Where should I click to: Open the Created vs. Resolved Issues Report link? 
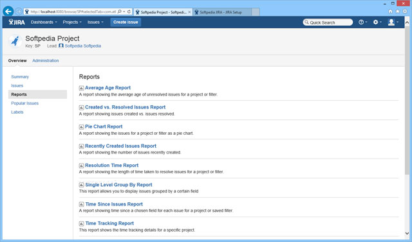(x=126, y=107)
